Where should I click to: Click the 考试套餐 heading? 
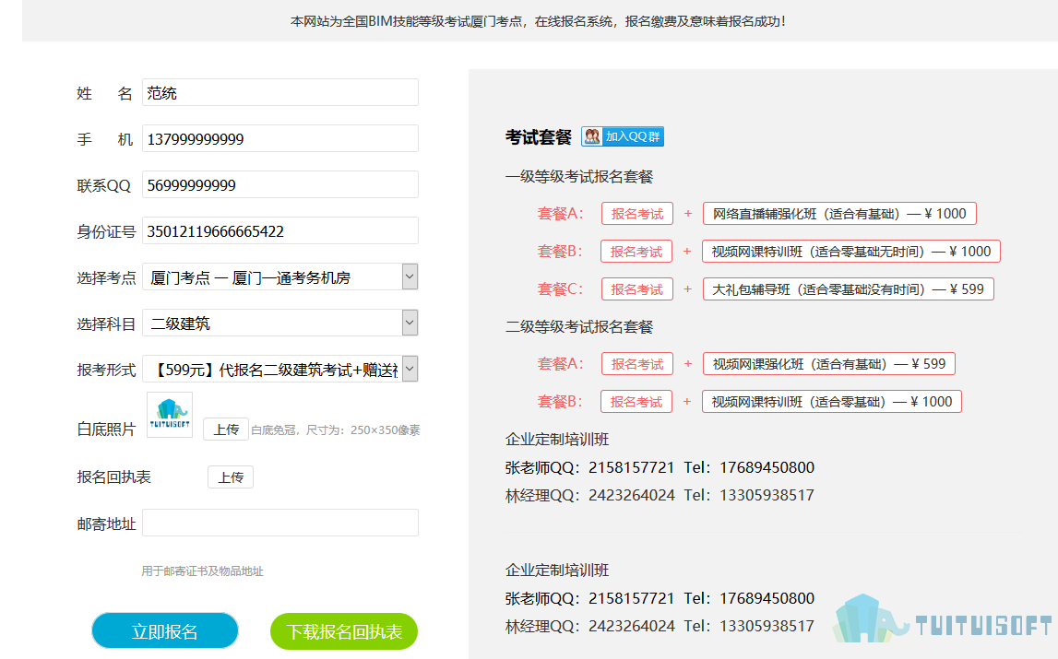tap(539, 137)
